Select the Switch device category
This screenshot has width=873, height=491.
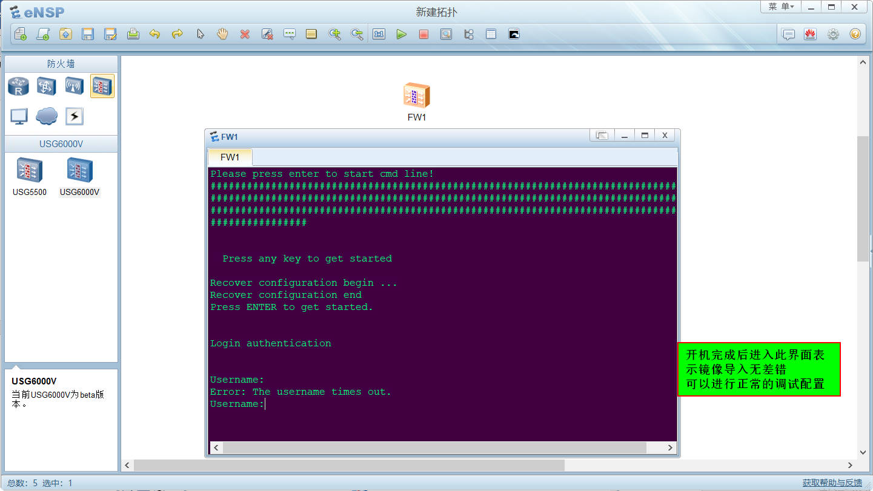47,86
